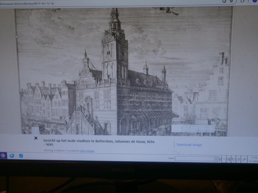Open the More details link
258x193 pixels.
click(87, 151)
